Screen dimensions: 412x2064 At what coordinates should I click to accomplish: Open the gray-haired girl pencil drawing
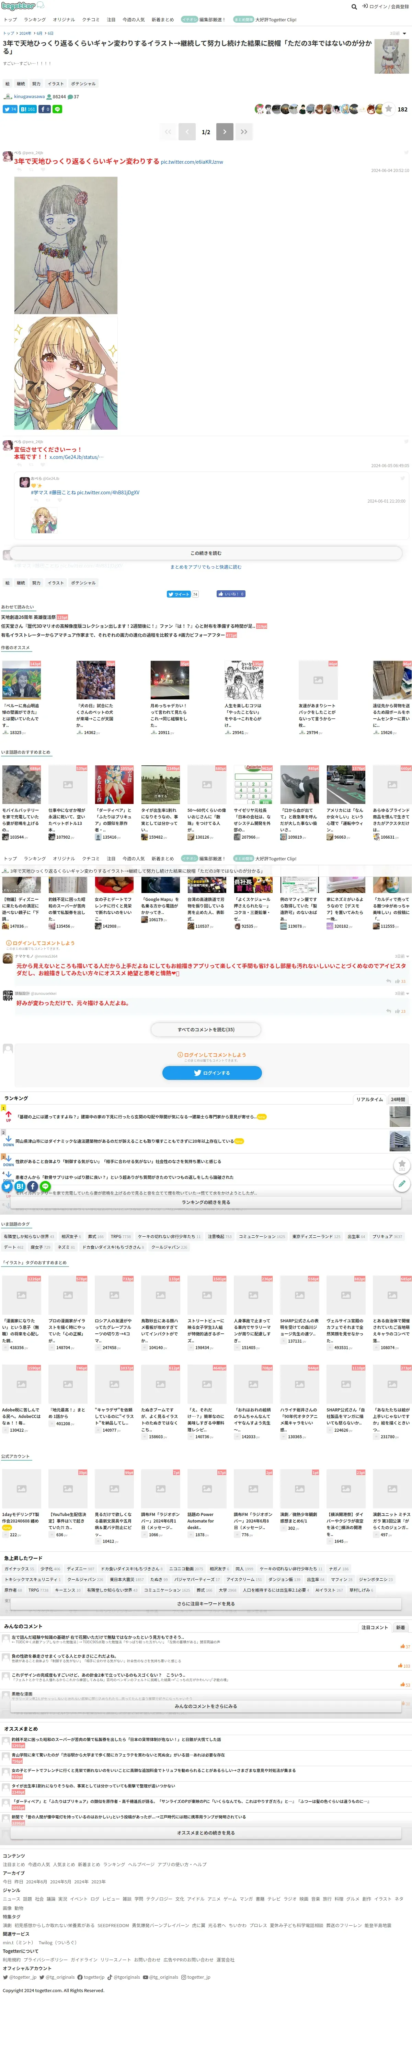pos(66,245)
